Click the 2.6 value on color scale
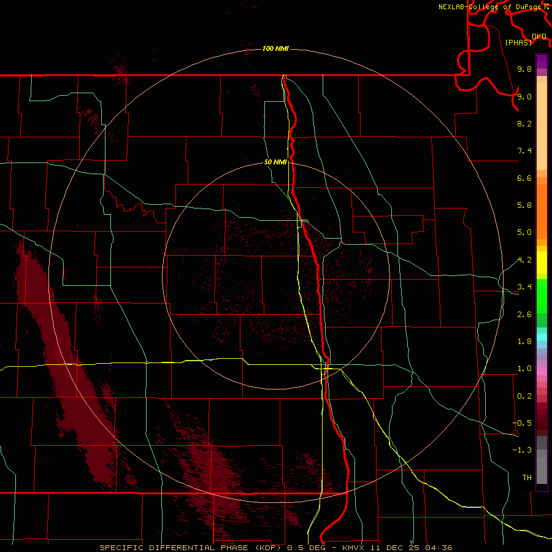 pos(524,315)
